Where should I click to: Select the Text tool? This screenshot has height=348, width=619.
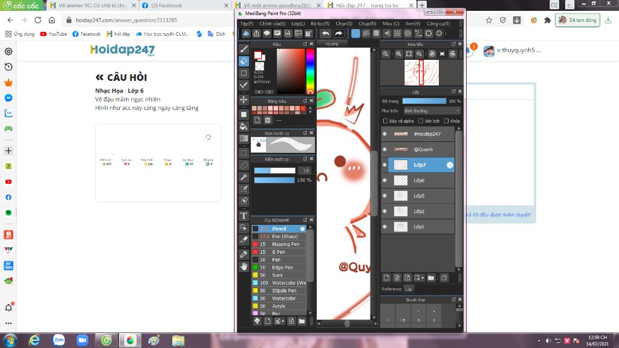pos(244,216)
